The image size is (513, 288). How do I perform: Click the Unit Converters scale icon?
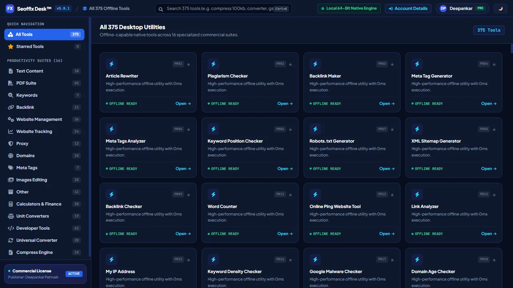[x=11, y=216]
